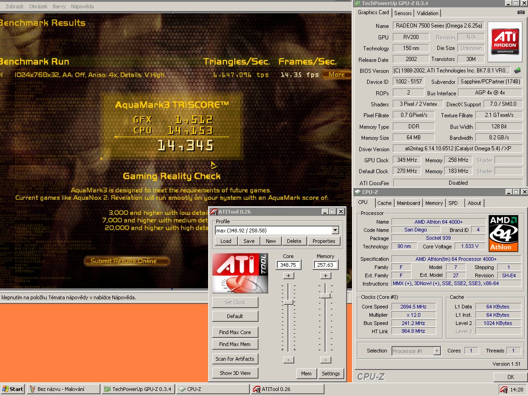Open the Zobrazit menu in Paint
The width and height of the screenshot is (528, 396).
coord(15,6)
